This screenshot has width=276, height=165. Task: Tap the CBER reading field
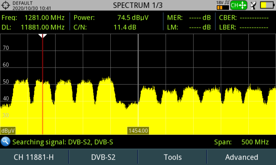tap(244, 18)
